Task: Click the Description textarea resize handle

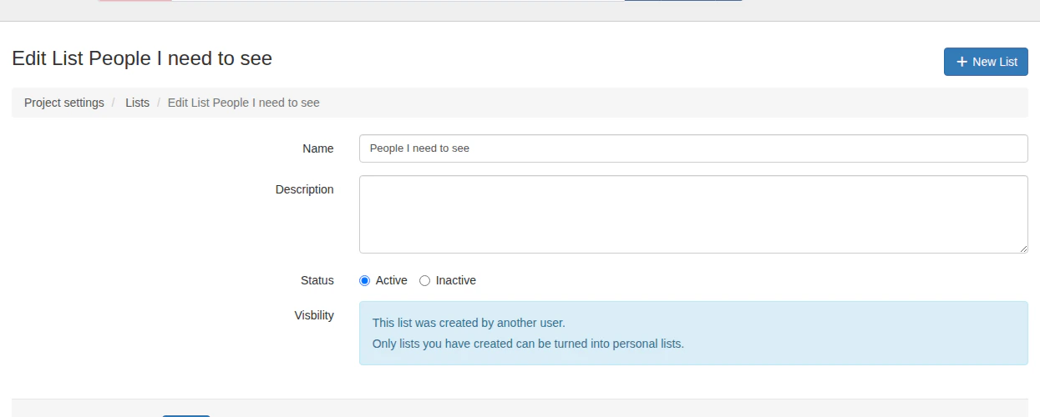Action: [1022, 248]
